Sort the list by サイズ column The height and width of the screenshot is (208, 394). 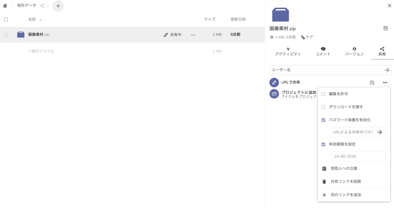pyautogui.click(x=210, y=19)
